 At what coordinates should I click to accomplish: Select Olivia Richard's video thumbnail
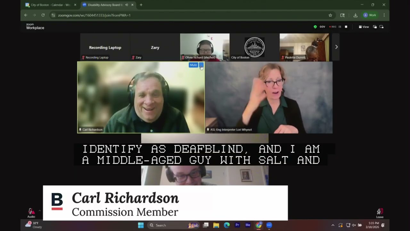(205, 47)
